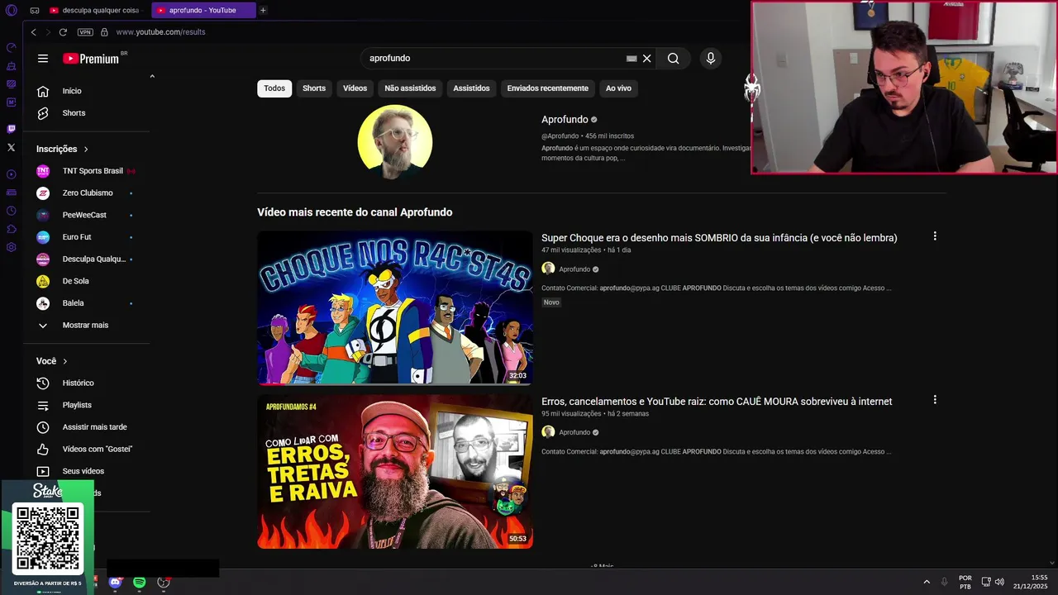Select the Vídeos filter chip
This screenshot has width=1058, height=595.
point(355,88)
